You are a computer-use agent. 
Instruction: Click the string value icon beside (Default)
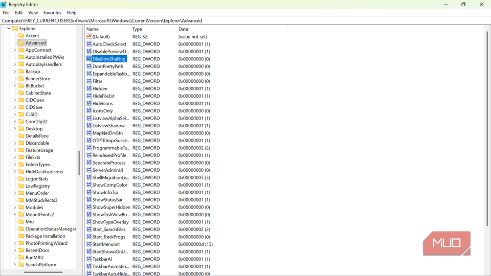[x=89, y=37]
